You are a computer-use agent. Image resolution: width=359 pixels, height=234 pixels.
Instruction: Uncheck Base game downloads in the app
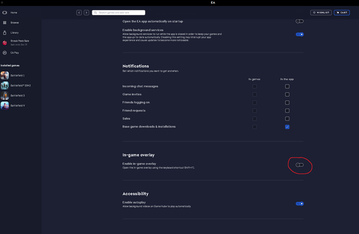[287, 127]
